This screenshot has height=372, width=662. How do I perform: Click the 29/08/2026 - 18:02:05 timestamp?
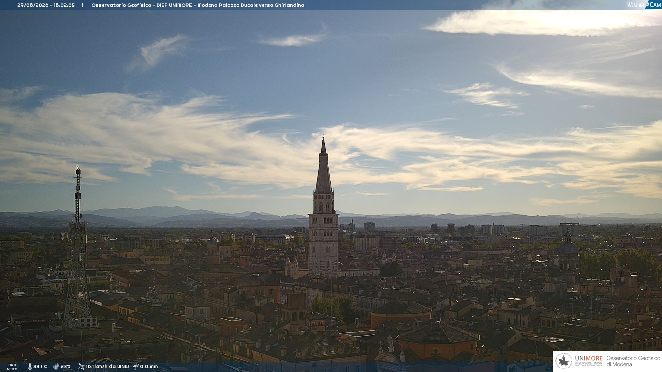pyautogui.click(x=46, y=5)
